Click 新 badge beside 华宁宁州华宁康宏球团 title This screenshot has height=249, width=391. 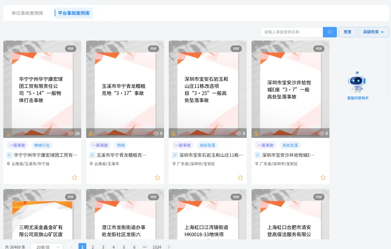click(x=9, y=155)
